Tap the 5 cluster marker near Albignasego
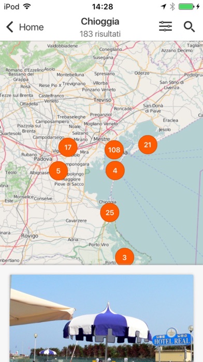 [x=59, y=171]
